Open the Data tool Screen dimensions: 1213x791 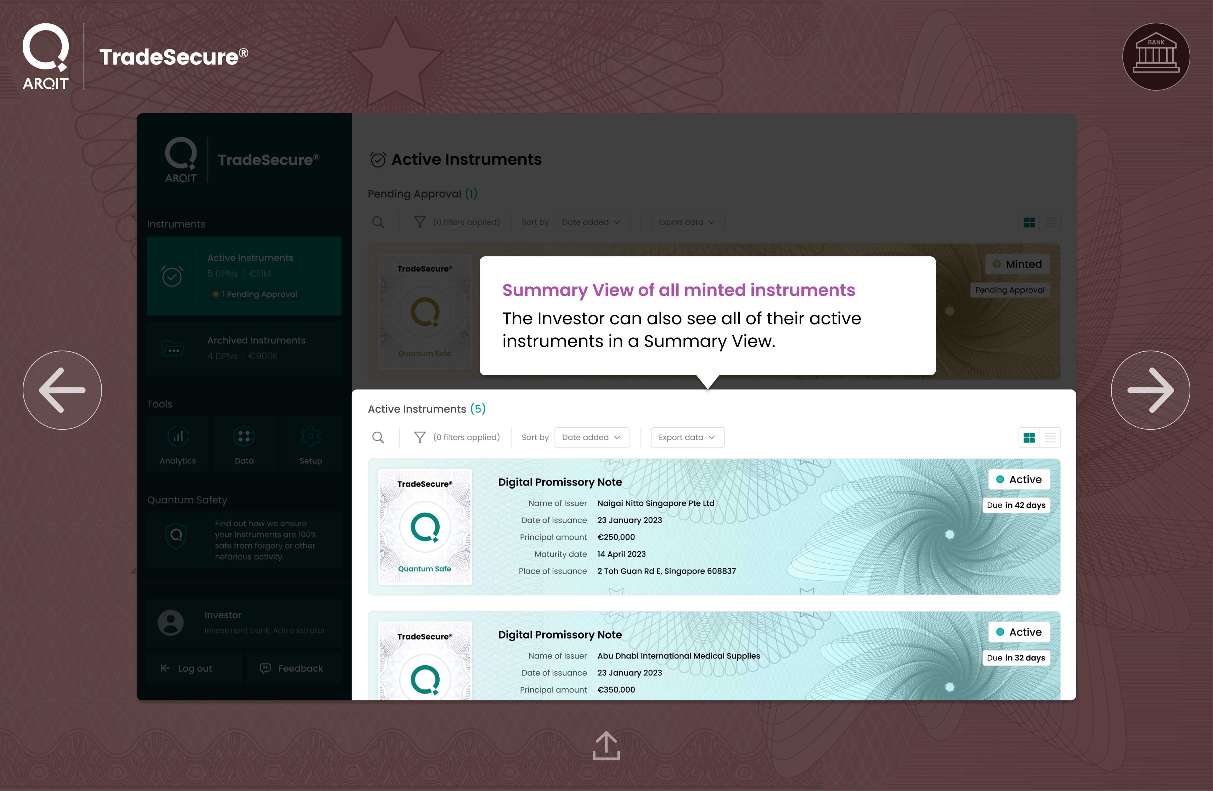tap(244, 444)
